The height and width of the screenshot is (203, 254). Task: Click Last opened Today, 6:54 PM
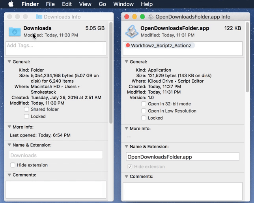(54, 135)
